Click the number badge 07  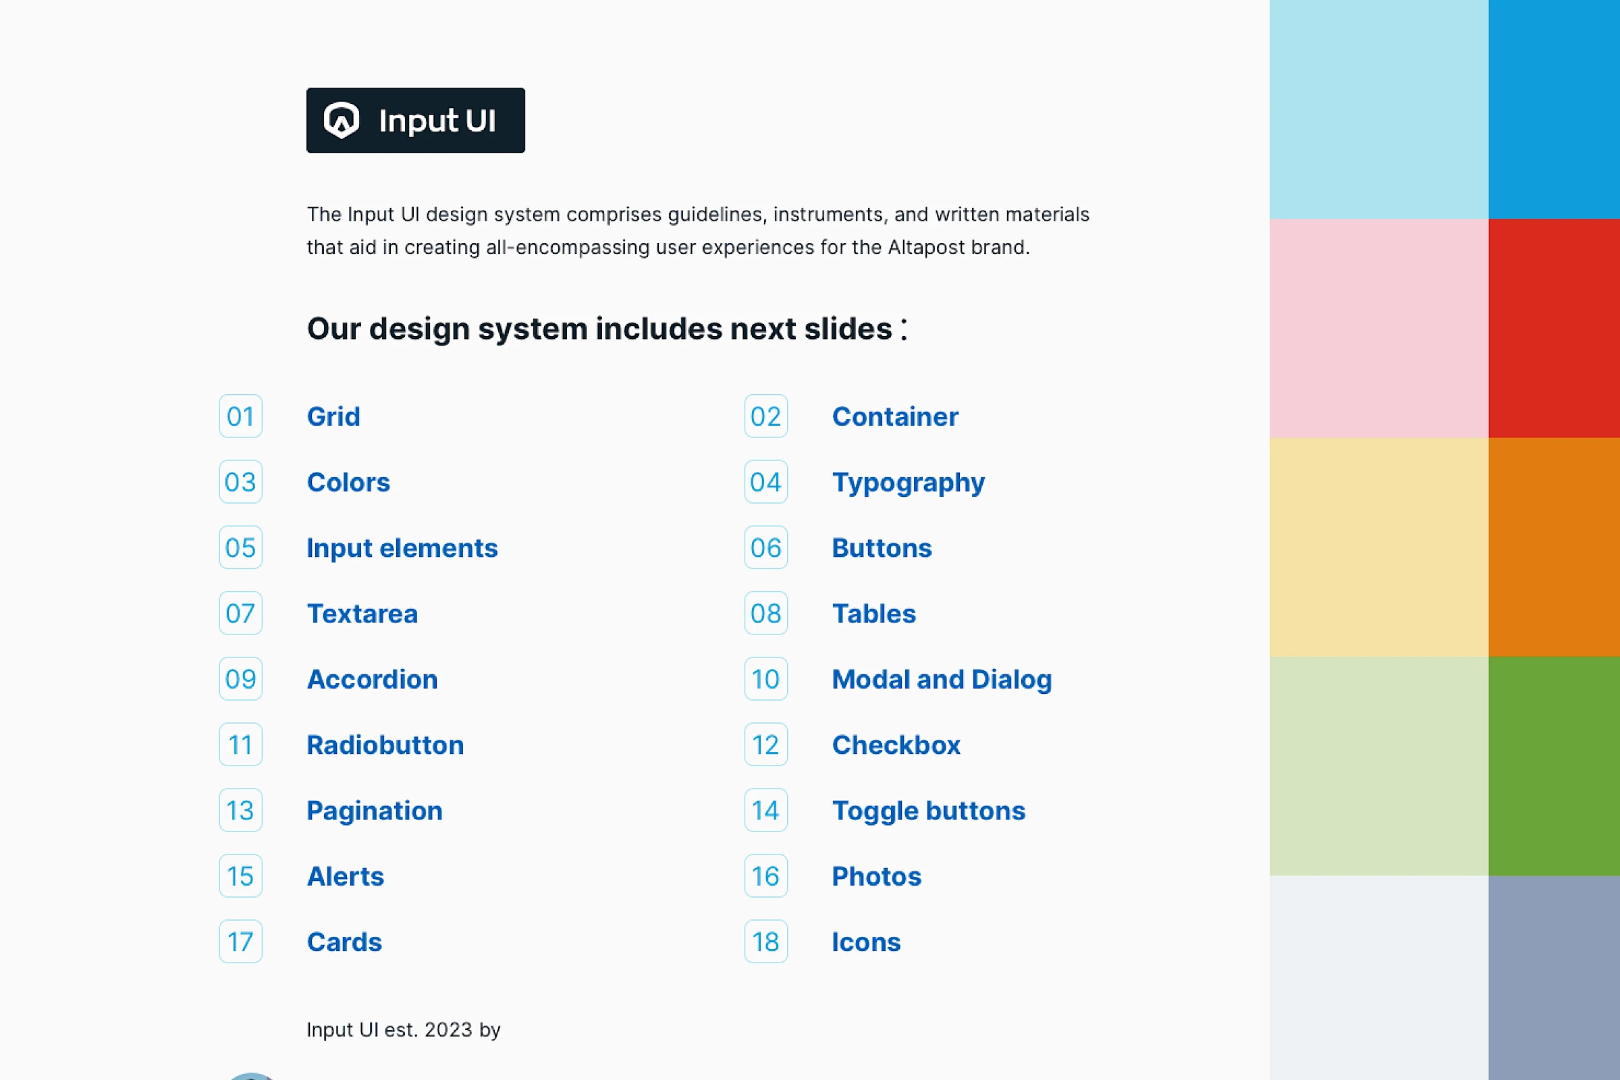pyautogui.click(x=240, y=613)
